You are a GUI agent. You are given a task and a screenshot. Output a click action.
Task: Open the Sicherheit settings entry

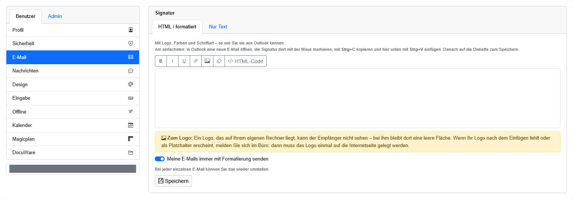(x=73, y=43)
